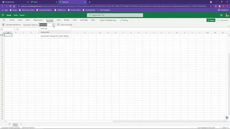Click Open in Desktop App
Screen dimensions: 230x129
[x=108, y=20]
